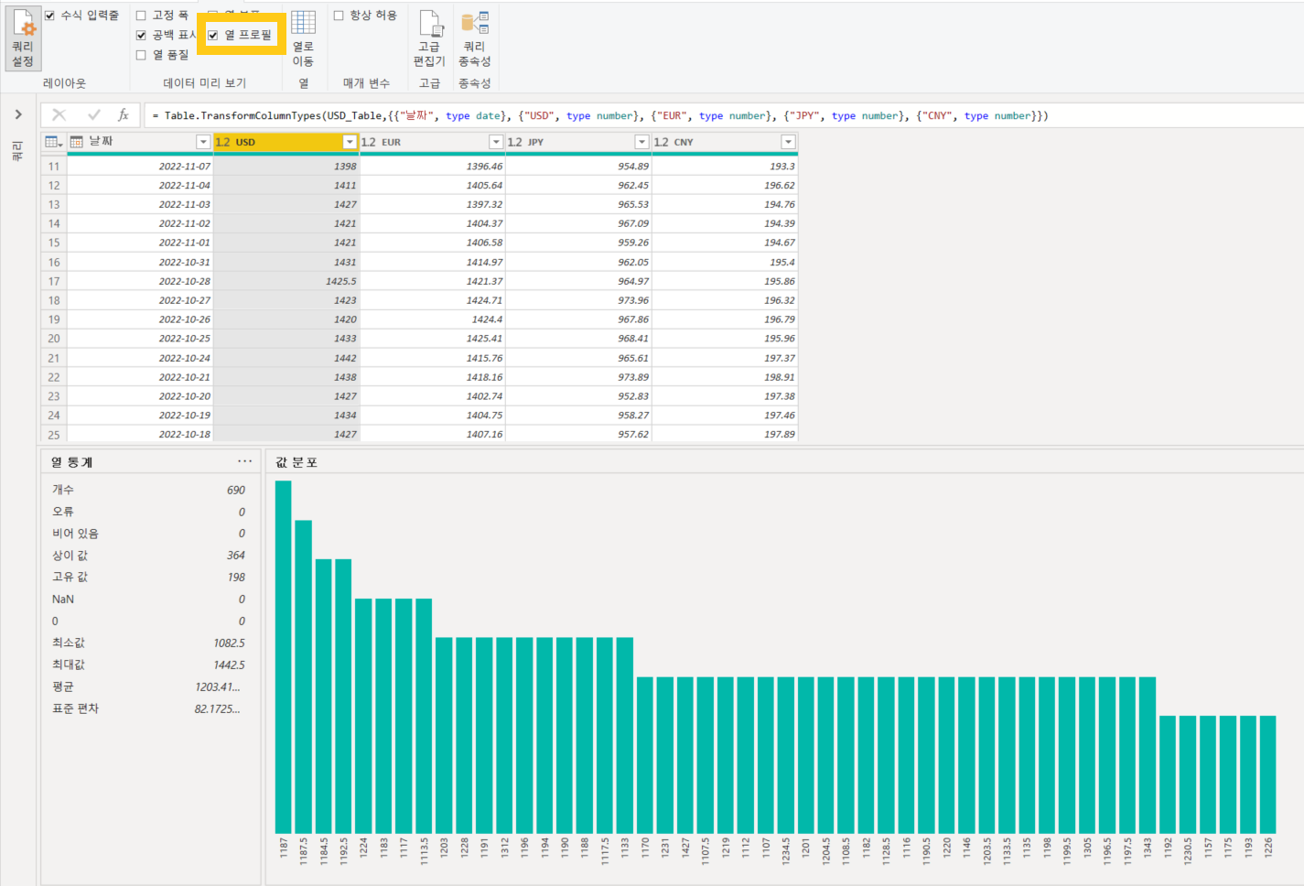Open the EUR column filter dropdown
The image size is (1304, 886).
click(496, 142)
